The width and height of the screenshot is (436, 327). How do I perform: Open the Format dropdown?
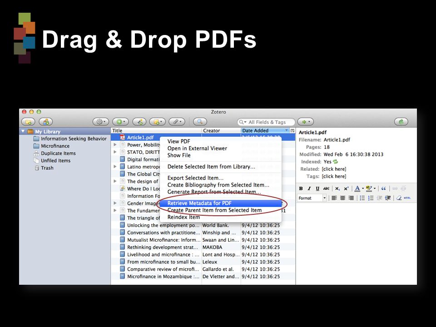[312, 198]
